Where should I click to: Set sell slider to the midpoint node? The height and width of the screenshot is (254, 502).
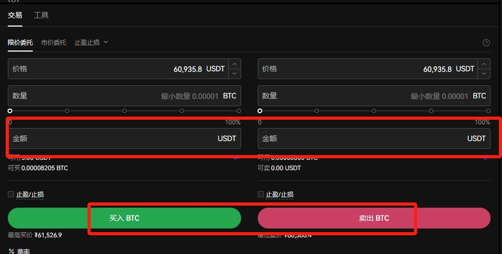[373, 111]
